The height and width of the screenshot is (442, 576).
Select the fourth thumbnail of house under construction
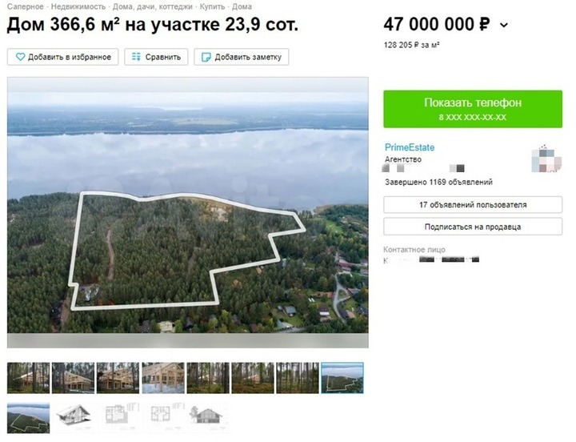coord(163,378)
